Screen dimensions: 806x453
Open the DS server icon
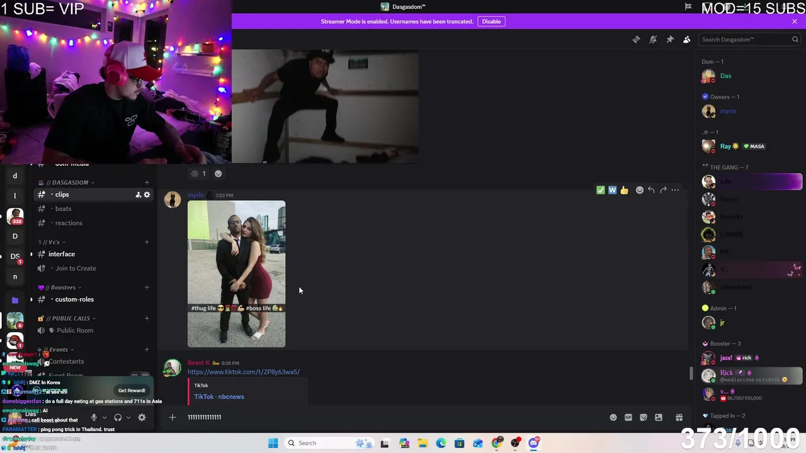click(15, 257)
